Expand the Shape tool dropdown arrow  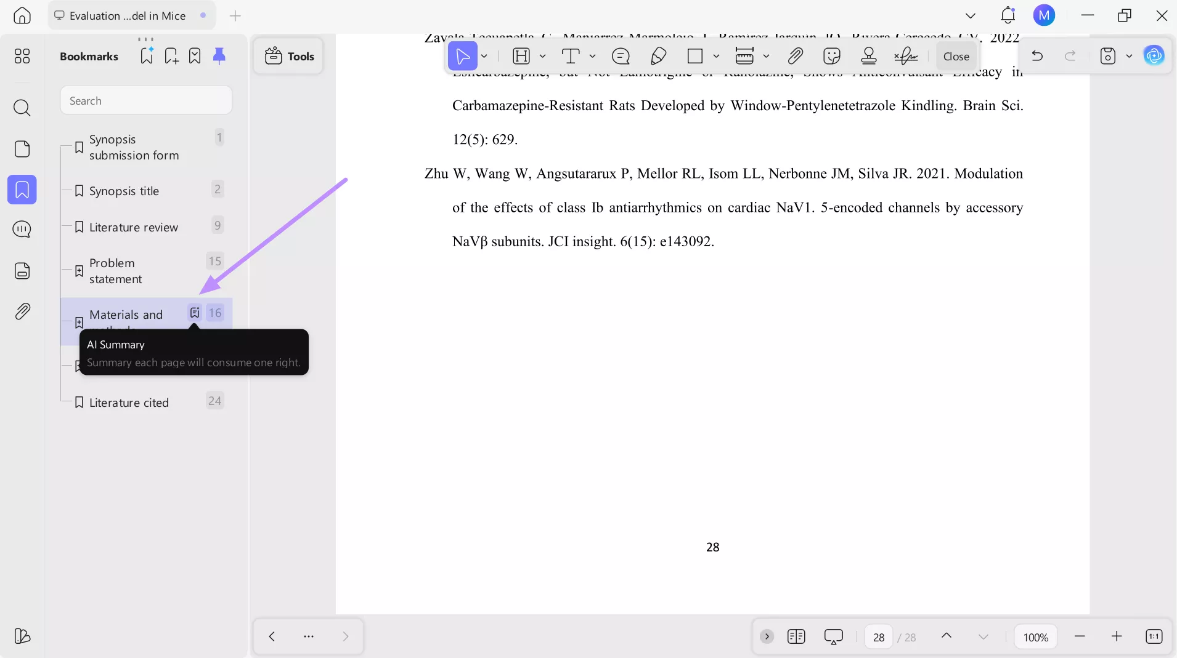(717, 56)
